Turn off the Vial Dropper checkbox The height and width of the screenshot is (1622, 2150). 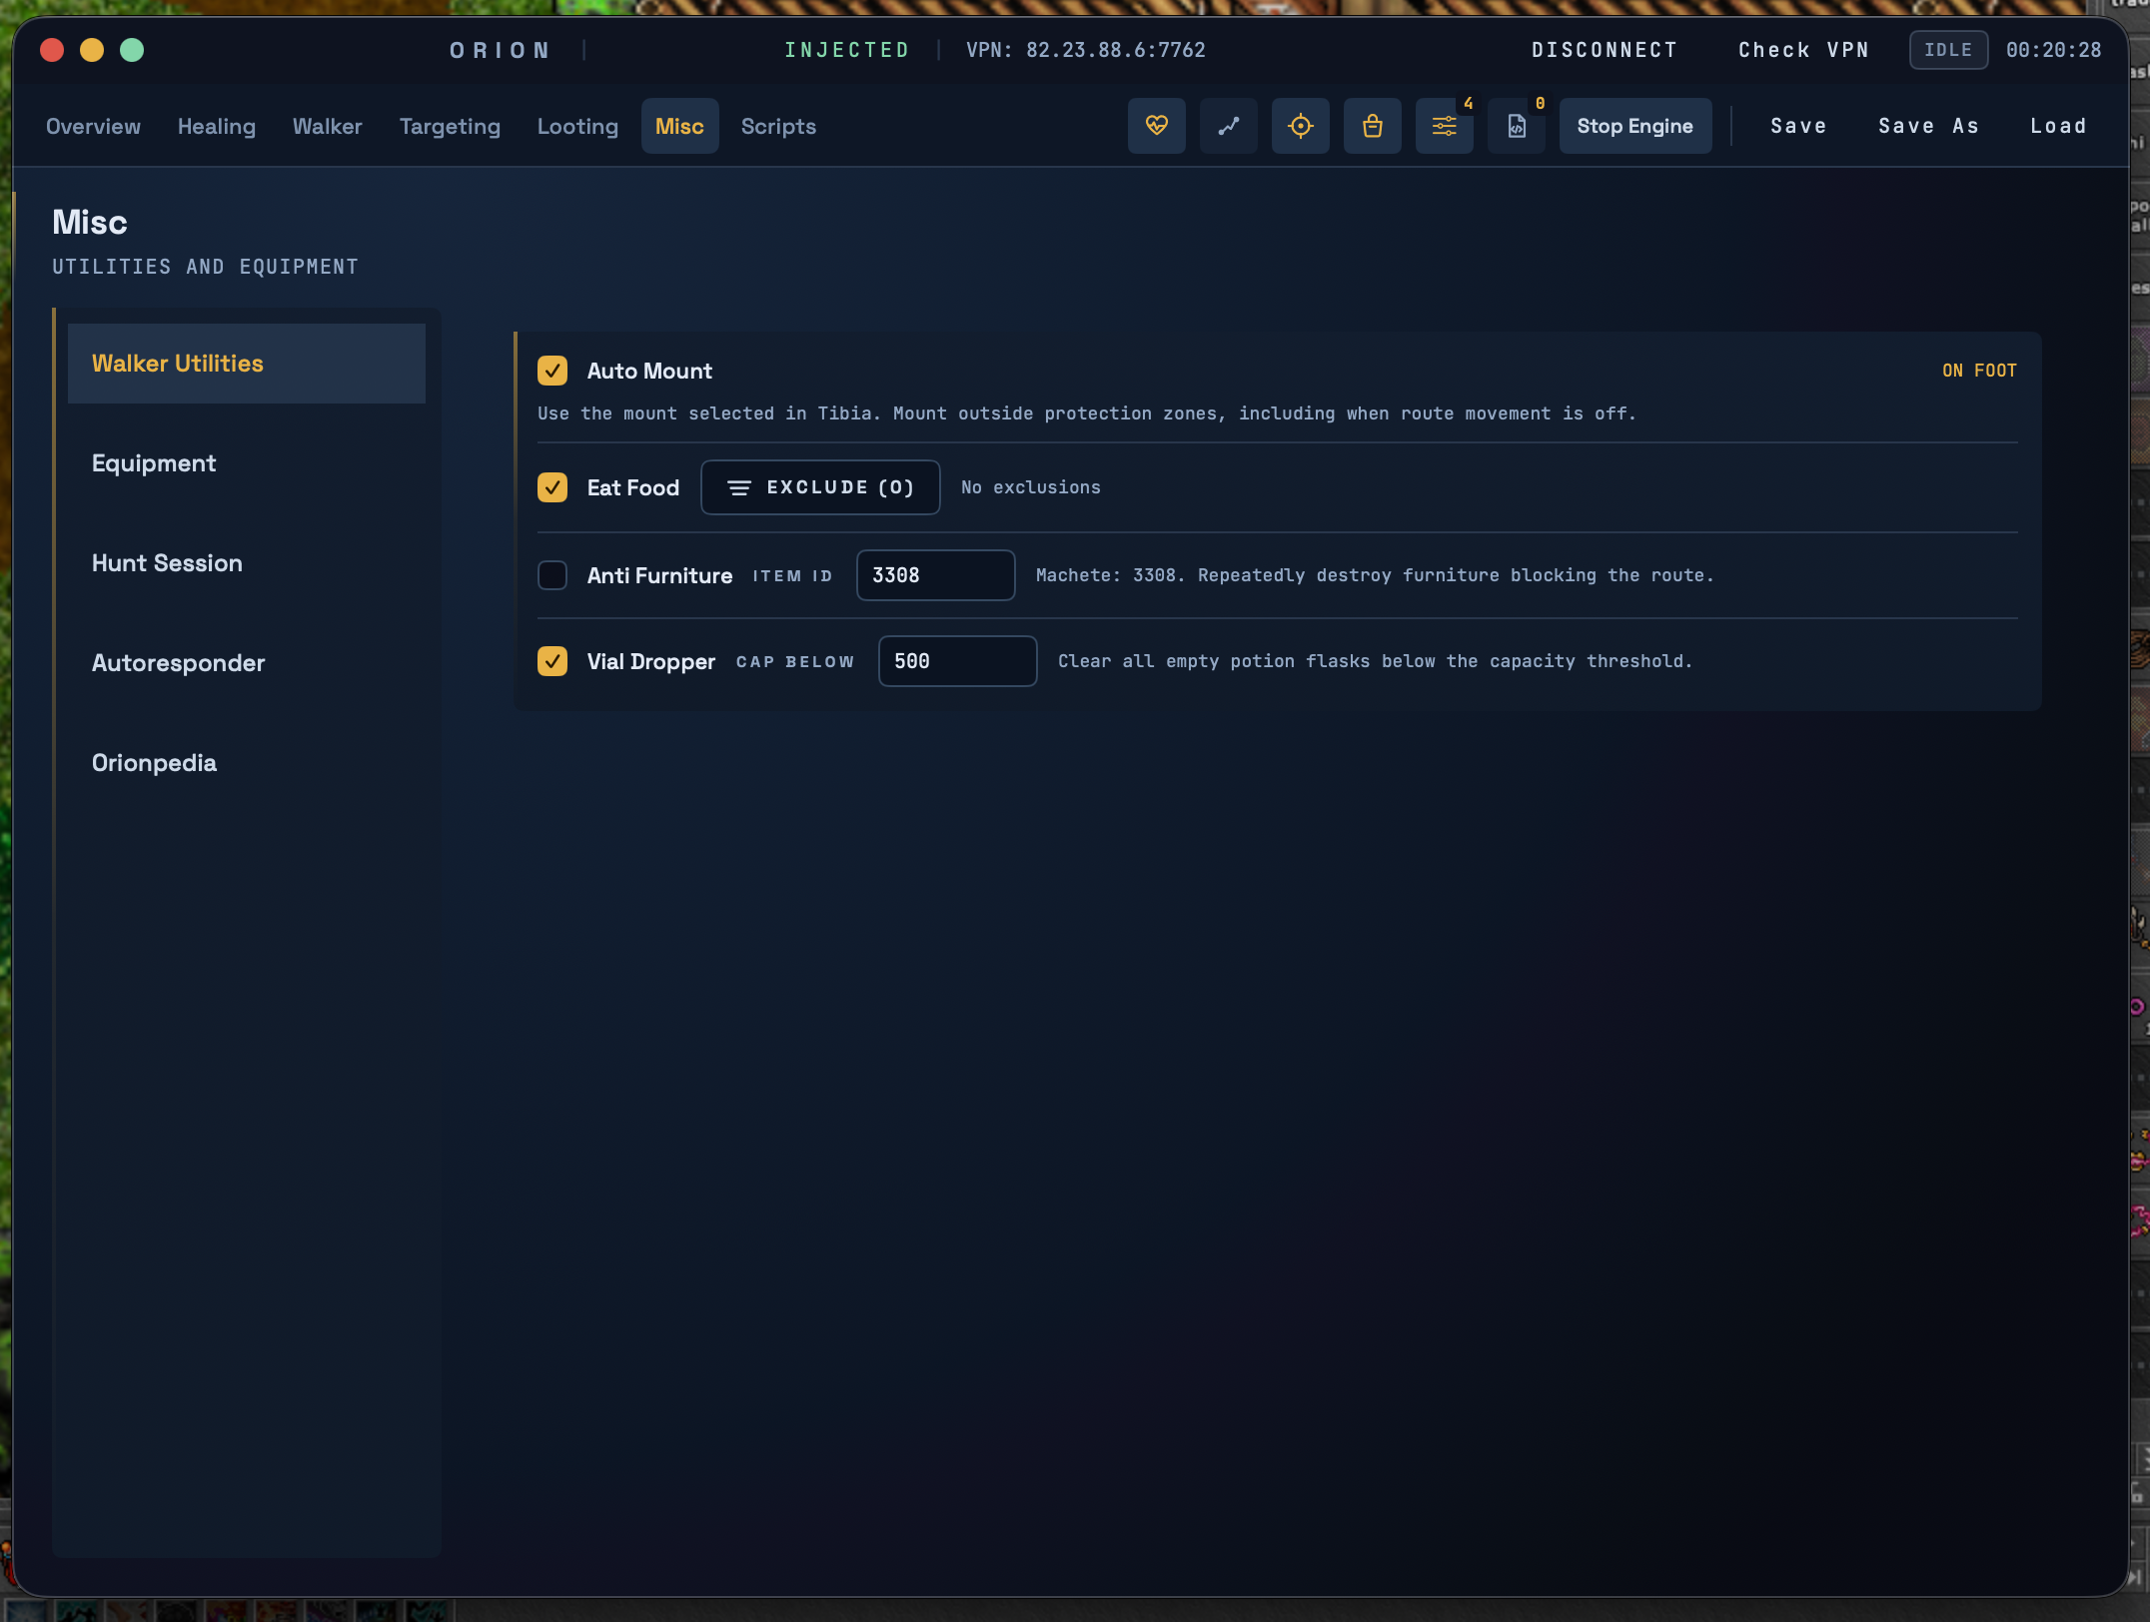pos(552,661)
